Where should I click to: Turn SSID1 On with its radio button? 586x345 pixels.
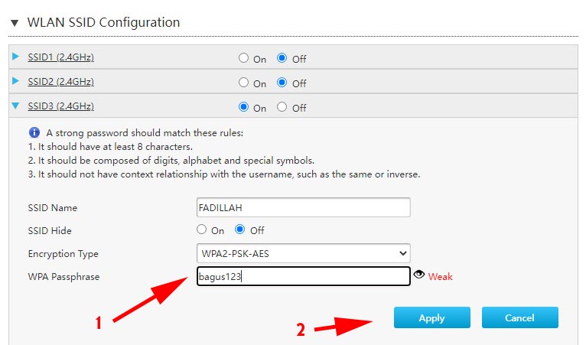[244, 58]
